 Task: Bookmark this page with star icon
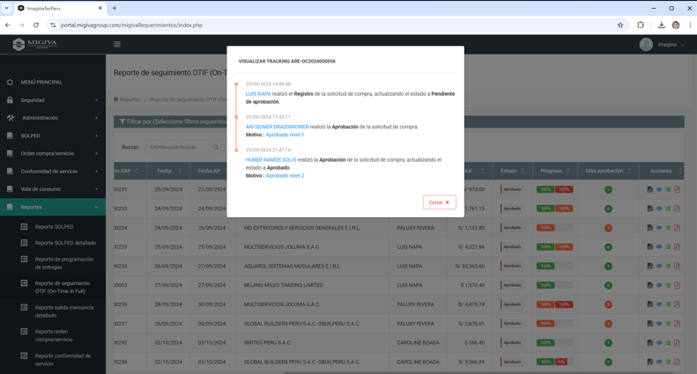coord(620,25)
